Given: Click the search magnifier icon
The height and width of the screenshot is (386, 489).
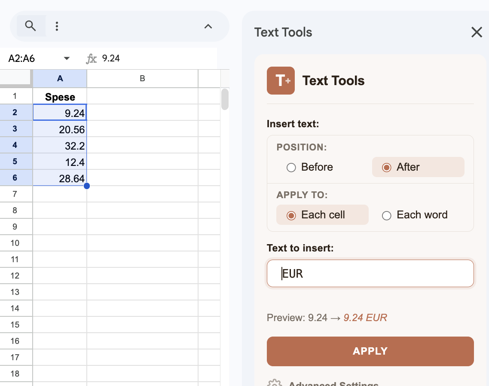Looking at the screenshot, I should point(30,26).
